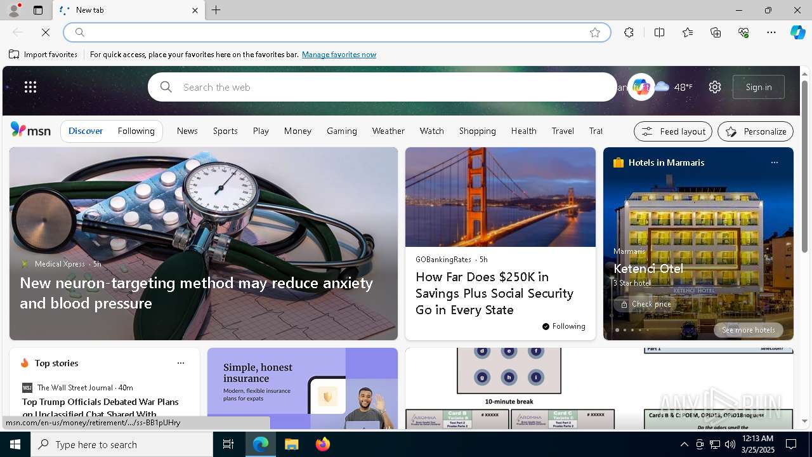Open the Golden Gate Bridge thumbnail
This screenshot has width=812, height=457.
(x=501, y=197)
